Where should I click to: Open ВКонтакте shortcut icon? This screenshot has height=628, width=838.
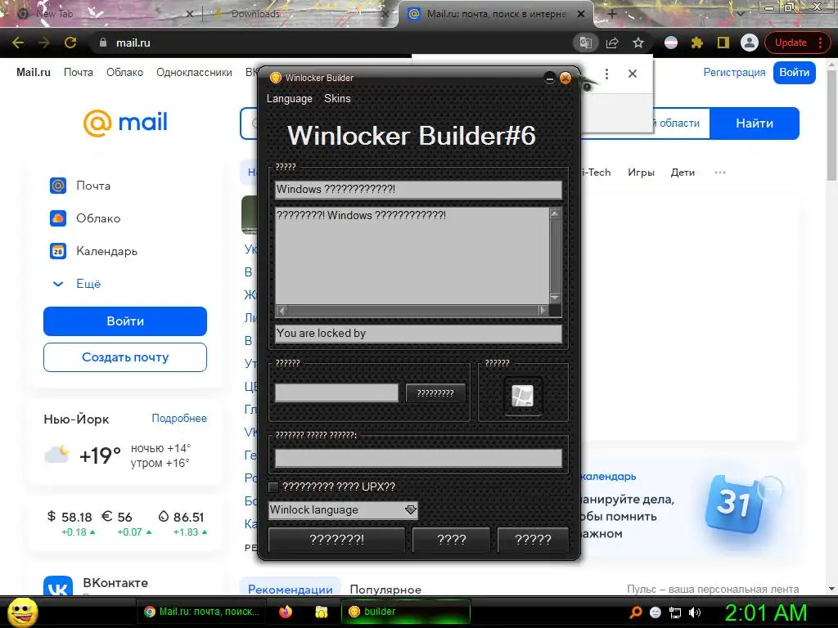pos(58,585)
